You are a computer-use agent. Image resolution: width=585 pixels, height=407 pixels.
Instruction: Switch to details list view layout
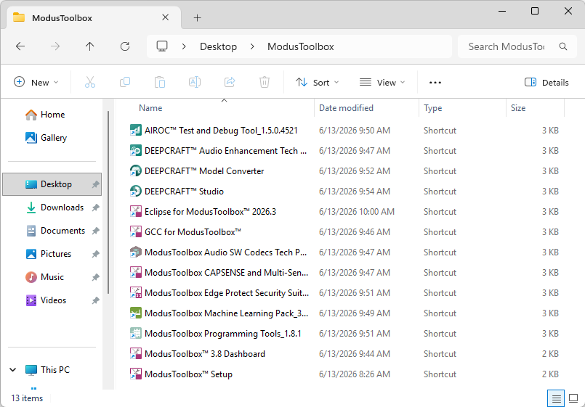point(556,399)
